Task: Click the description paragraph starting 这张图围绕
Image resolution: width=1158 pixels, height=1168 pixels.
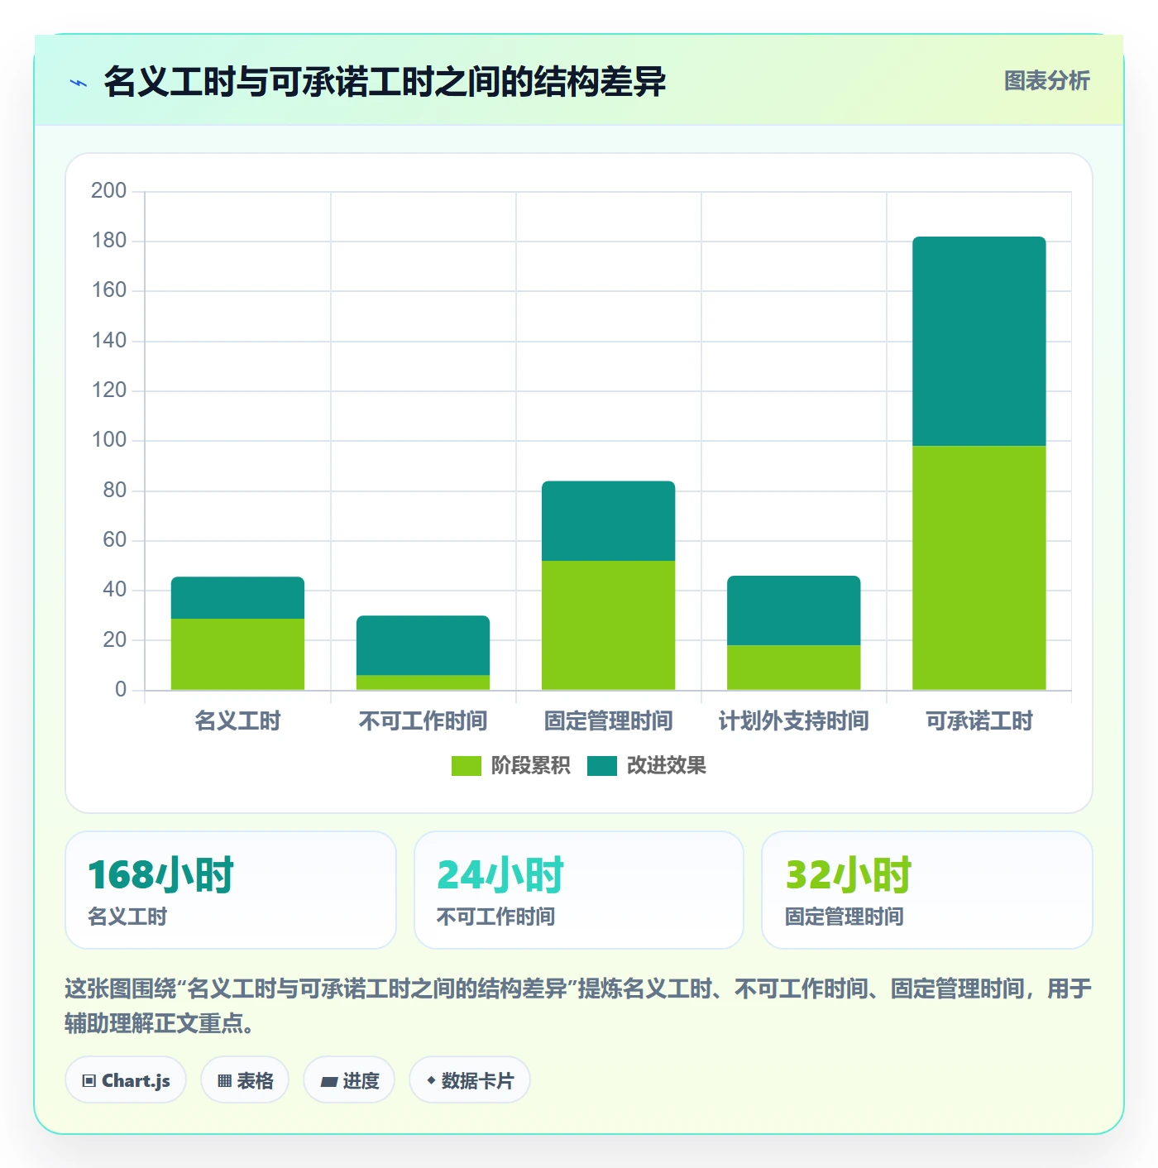Action: (x=578, y=1006)
